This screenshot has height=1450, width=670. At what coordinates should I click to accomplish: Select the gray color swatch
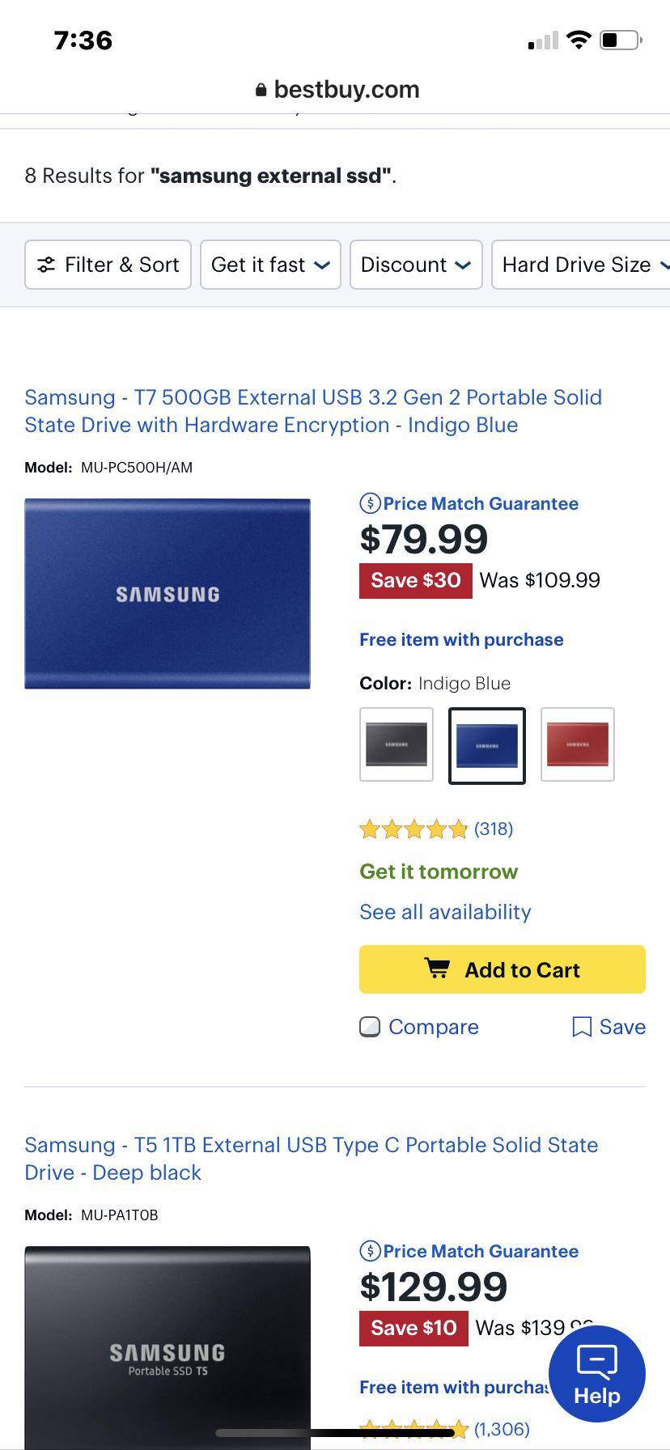[396, 745]
